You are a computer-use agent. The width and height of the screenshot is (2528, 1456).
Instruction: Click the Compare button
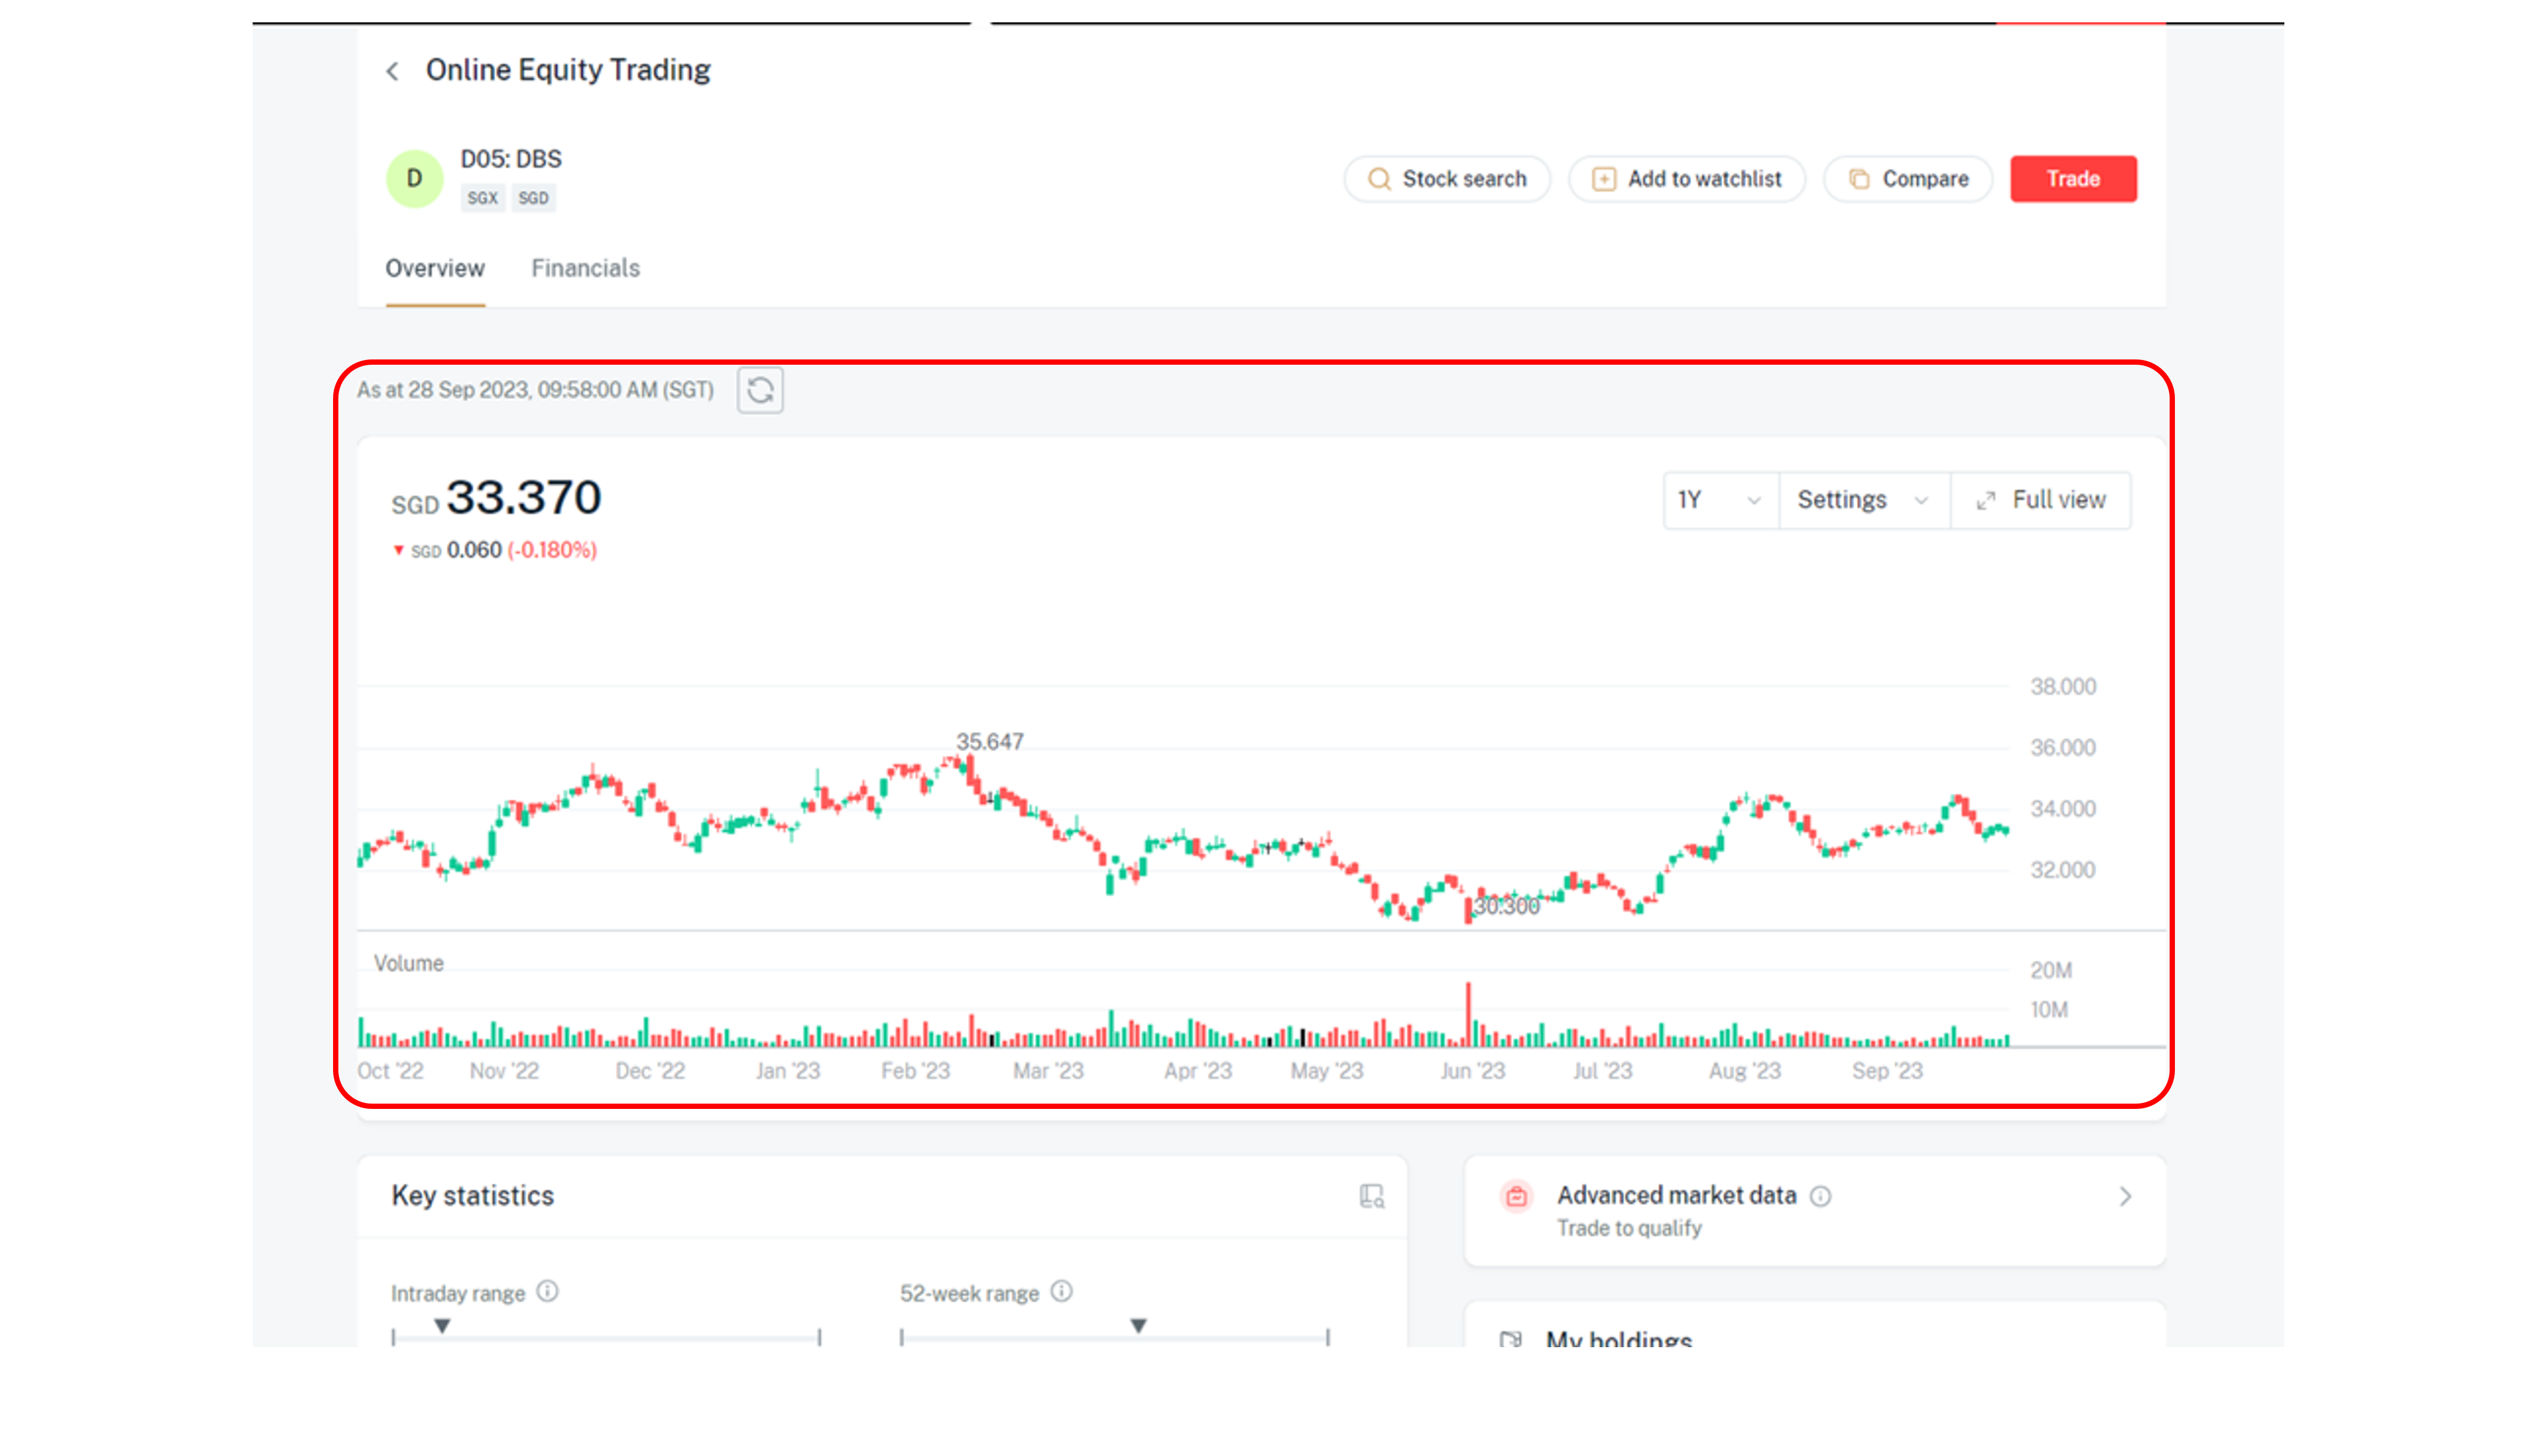pyautogui.click(x=1908, y=179)
